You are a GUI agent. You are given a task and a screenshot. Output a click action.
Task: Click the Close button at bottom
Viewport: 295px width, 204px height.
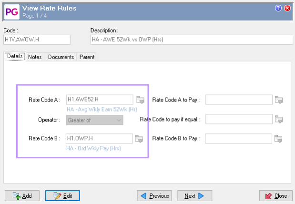pyautogui.click(x=275, y=196)
